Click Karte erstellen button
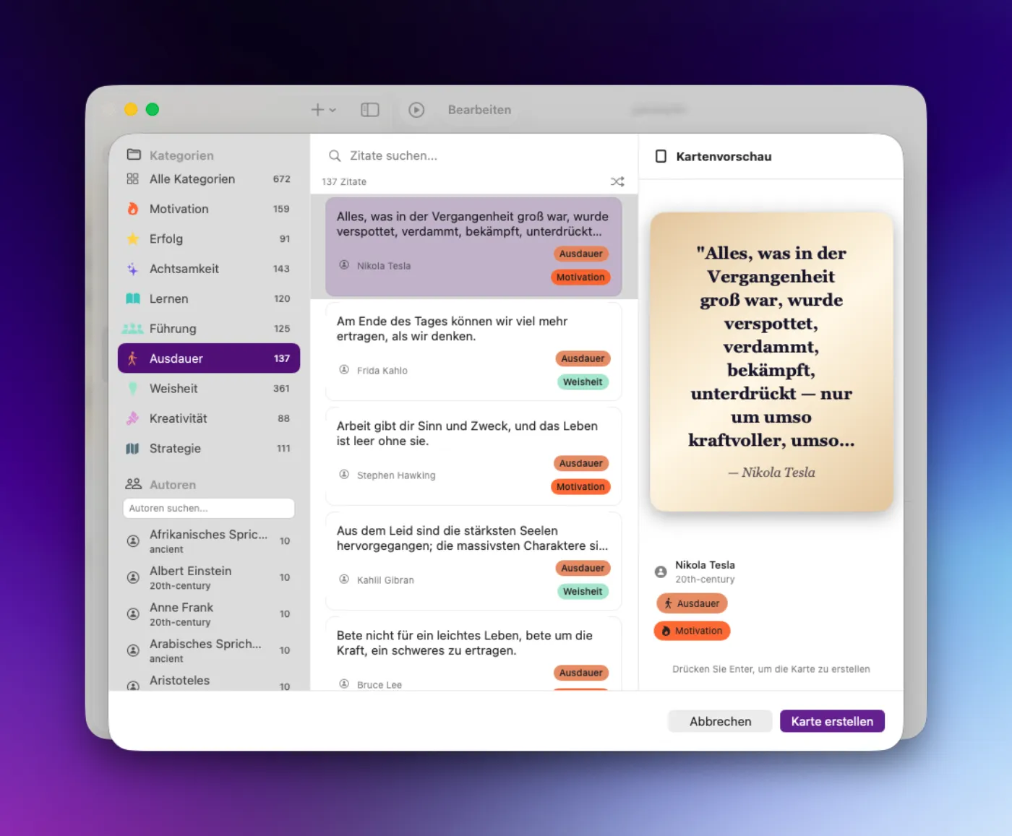 [832, 721]
